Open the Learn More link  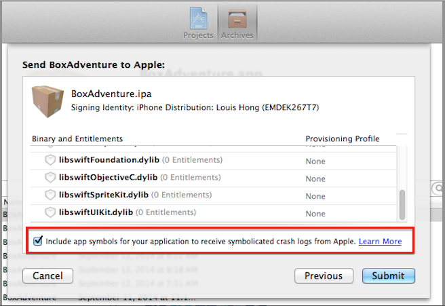pyautogui.click(x=380, y=242)
